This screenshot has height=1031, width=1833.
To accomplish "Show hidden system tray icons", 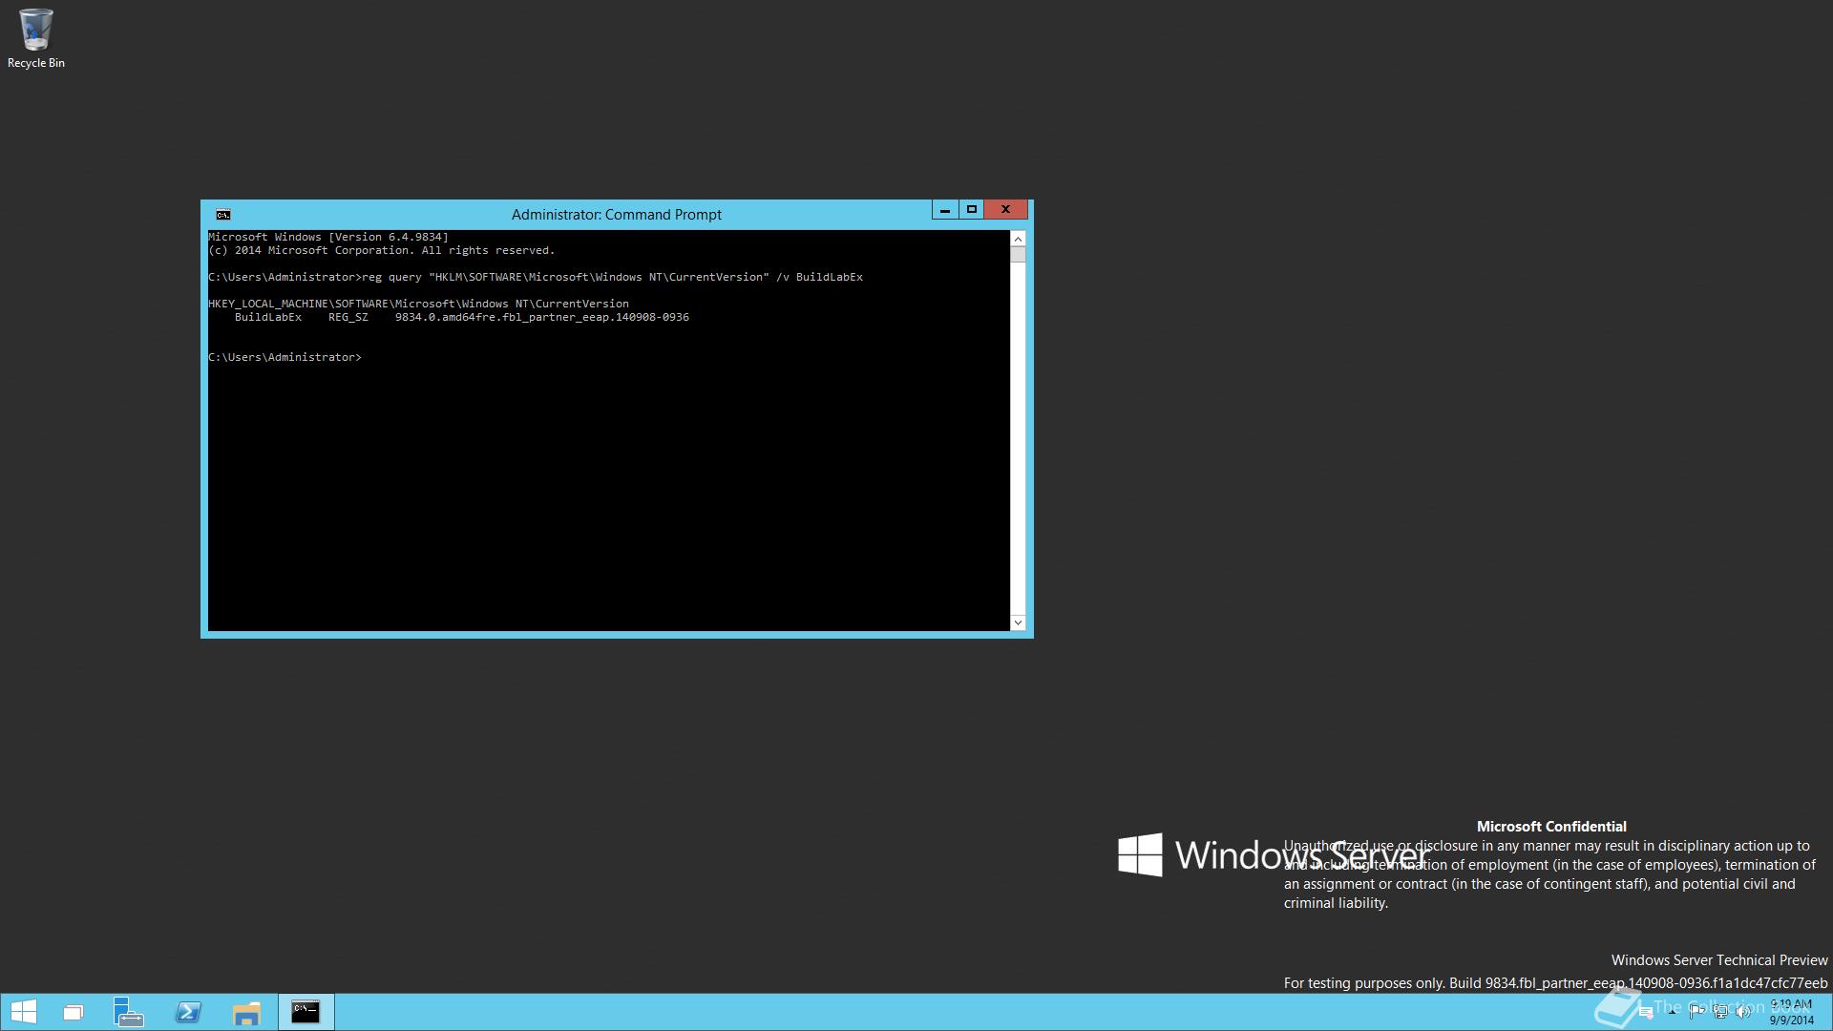I will pos(1672,1012).
